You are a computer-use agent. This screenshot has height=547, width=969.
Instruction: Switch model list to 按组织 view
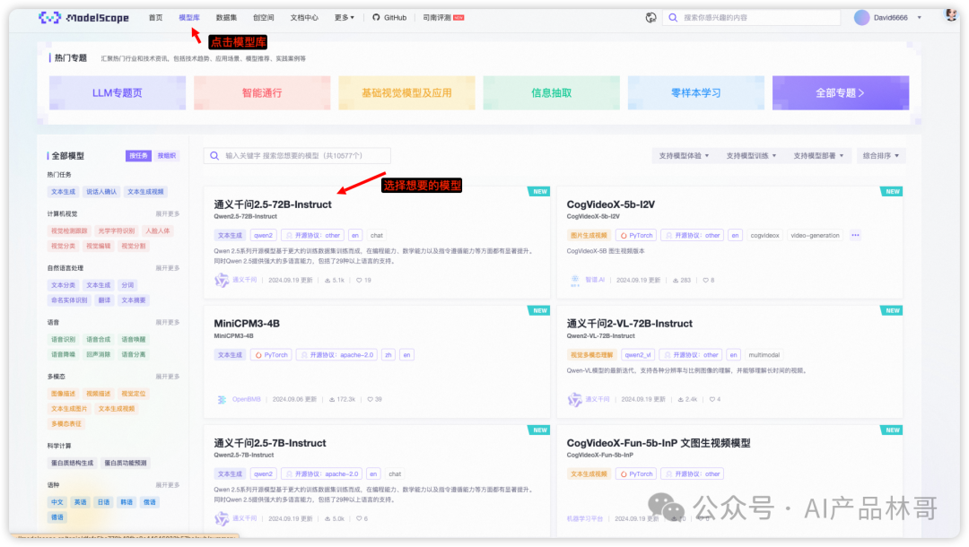click(166, 155)
